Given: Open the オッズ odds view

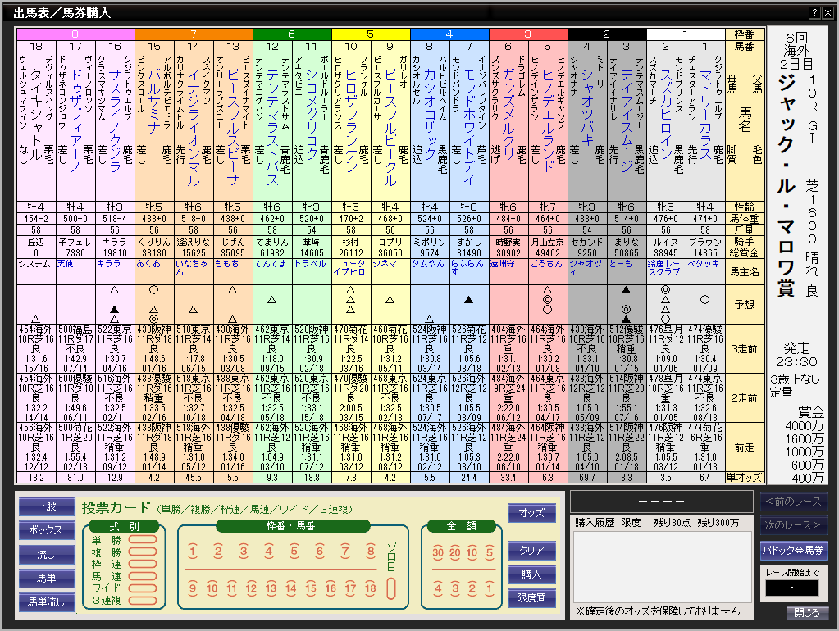Looking at the screenshot, I should tap(531, 513).
